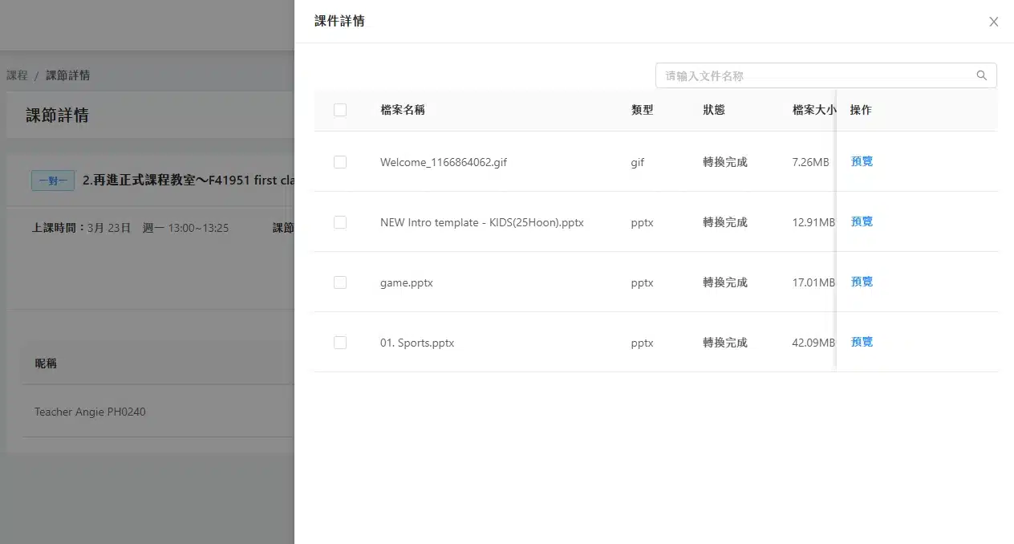This screenshot has width=1014, height=544.
Task: Select the game.pptx file name
Action: [x=406, y=282]
